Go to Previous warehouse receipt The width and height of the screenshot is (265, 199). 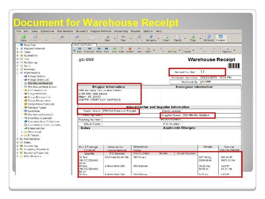(89, 50)
